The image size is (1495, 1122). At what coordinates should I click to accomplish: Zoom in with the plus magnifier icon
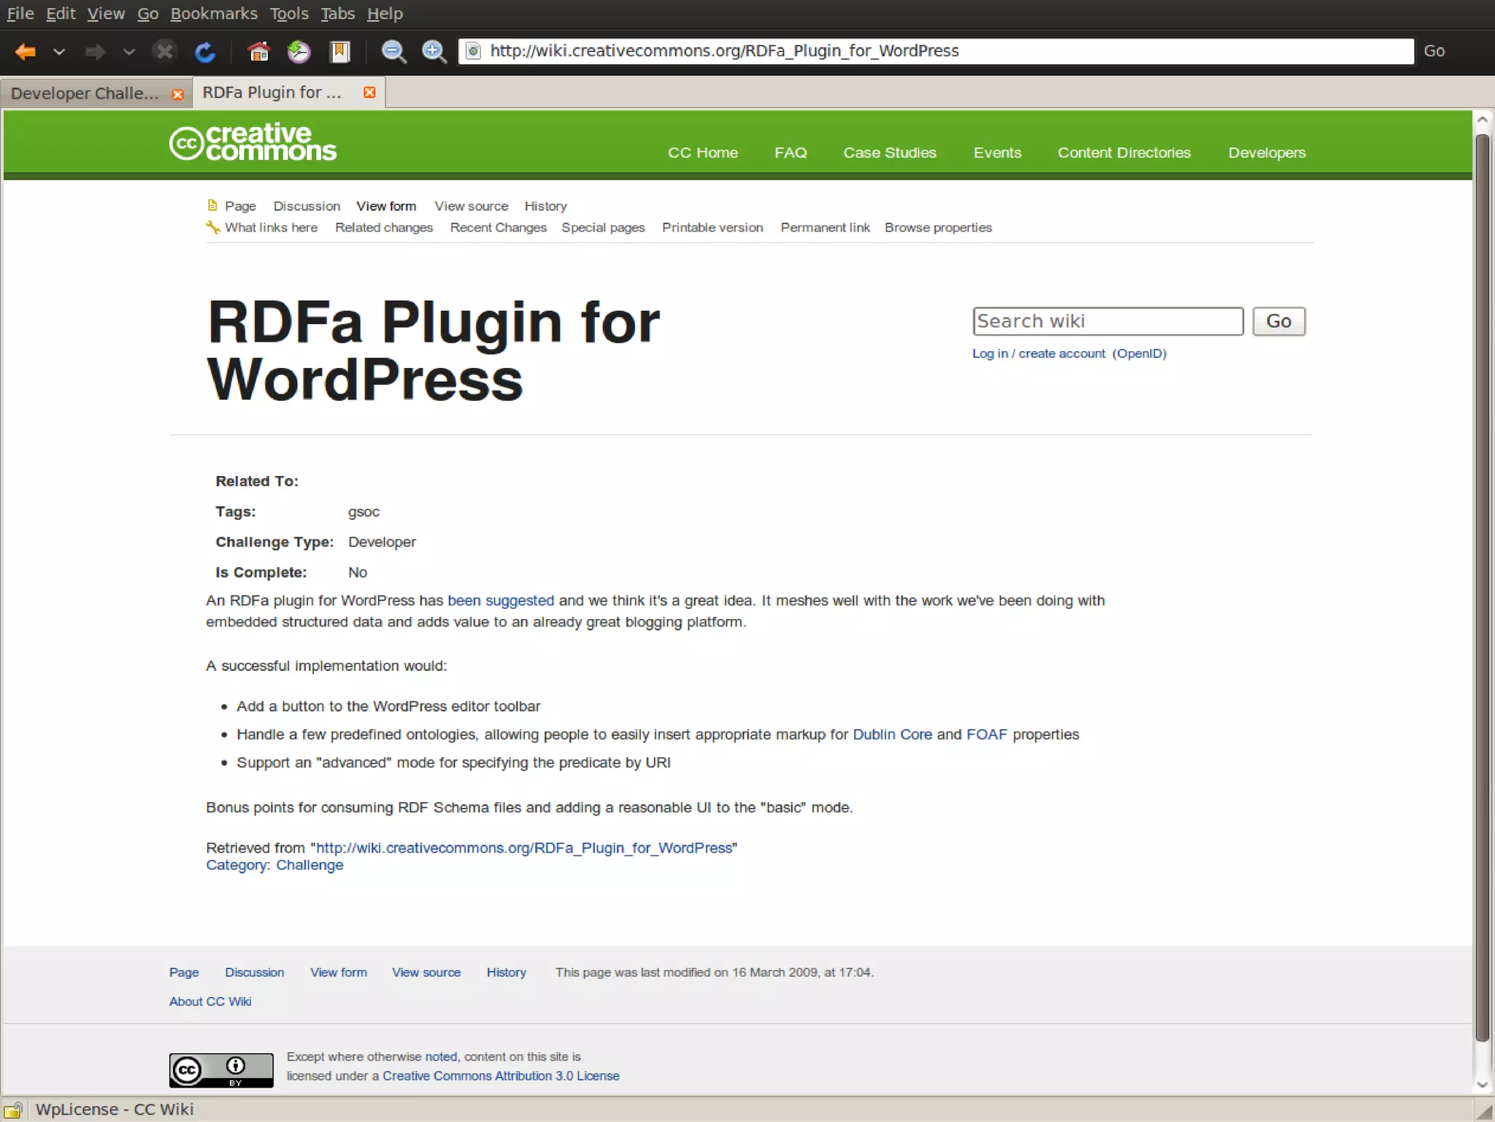tap(434, 52)
